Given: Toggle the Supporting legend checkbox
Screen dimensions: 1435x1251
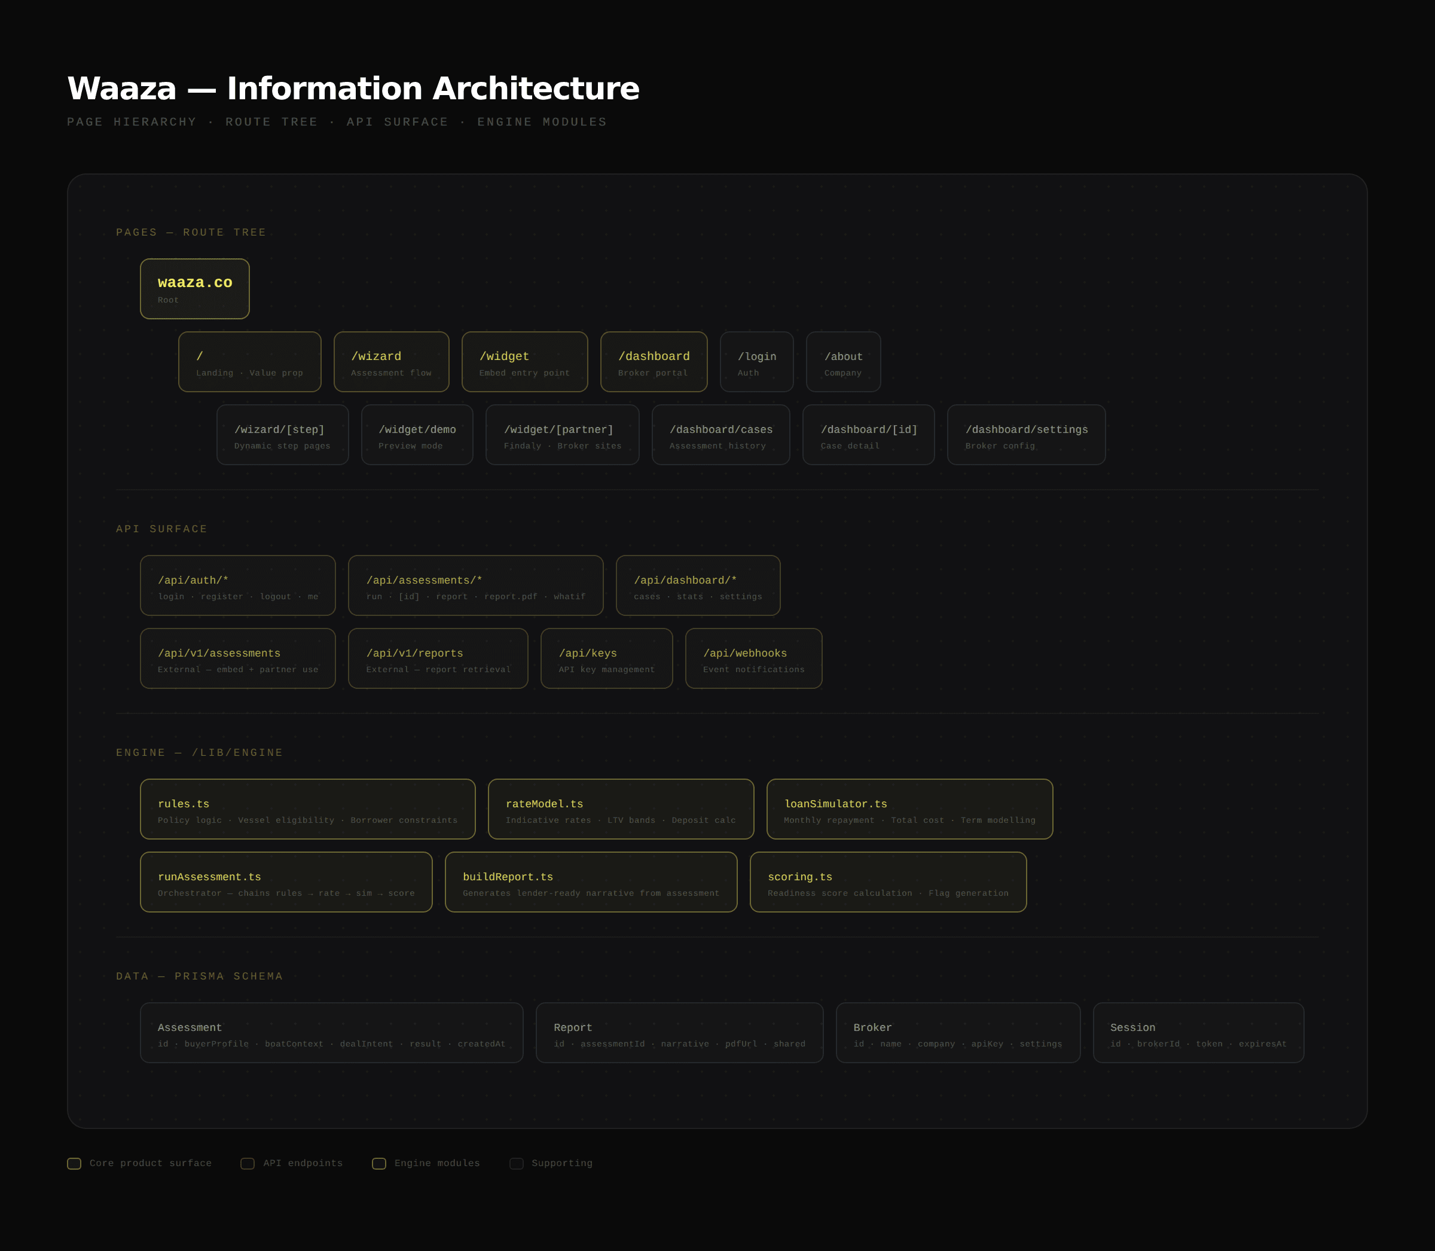Looking at the screenshot, I should 517,1163.
